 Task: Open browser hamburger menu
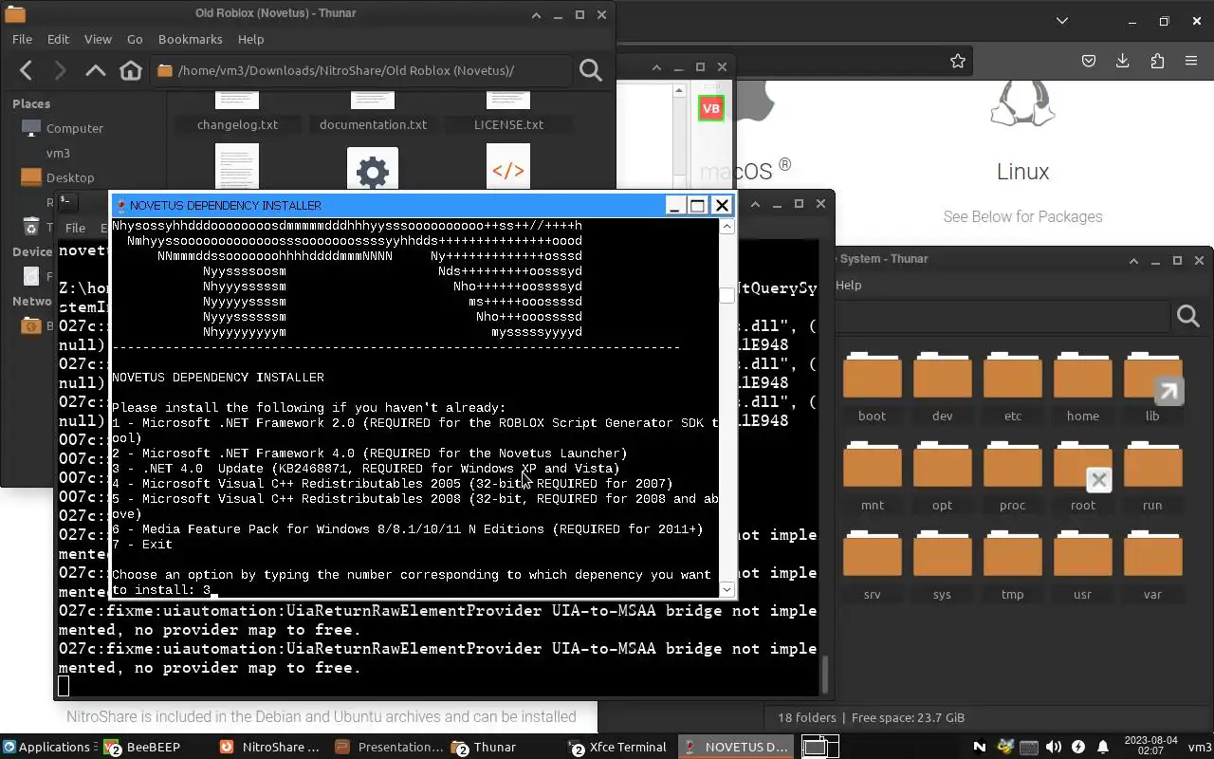click(1191, 61)
